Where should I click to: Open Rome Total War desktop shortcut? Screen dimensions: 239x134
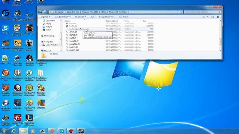[x=6, y=75]
